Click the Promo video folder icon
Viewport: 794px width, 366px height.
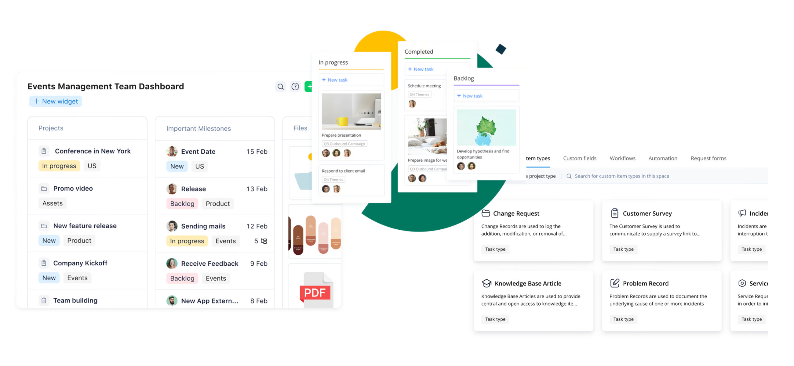[44, 189]
